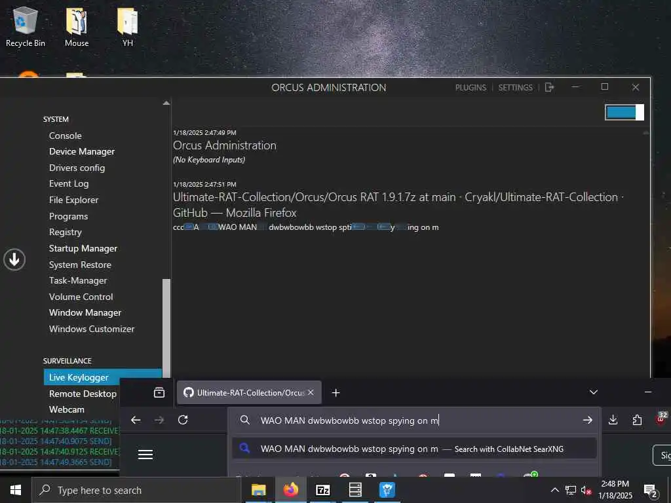Viewport: 671px width, 503px height.
Task: Select the Search with CollabNet SearXNG suggestion
Action: click(x=414, y=449)
